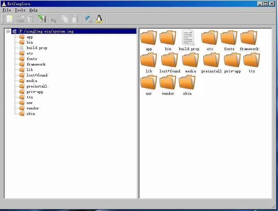Click the etc folder icon in file pane
The width and height of the screenshot is (278, 211).
click(210, 37)
